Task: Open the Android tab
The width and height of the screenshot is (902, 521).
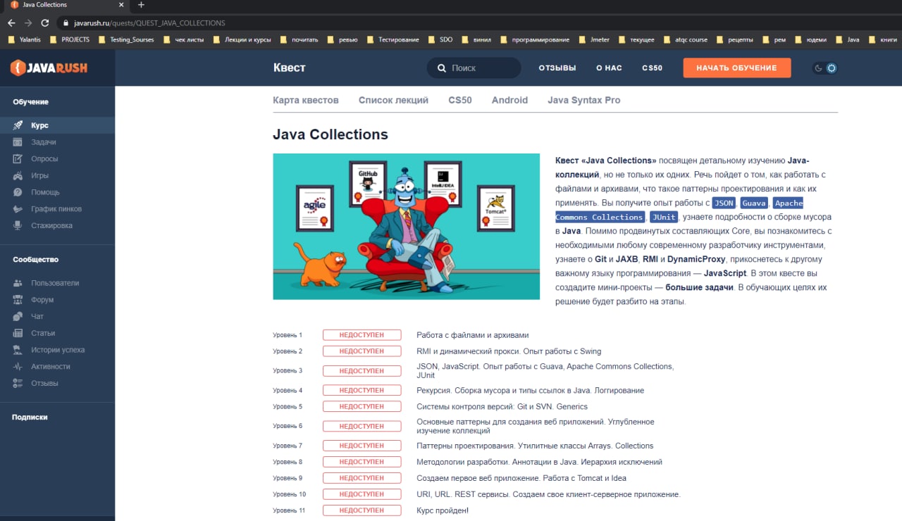Action: tap(509, 100)
